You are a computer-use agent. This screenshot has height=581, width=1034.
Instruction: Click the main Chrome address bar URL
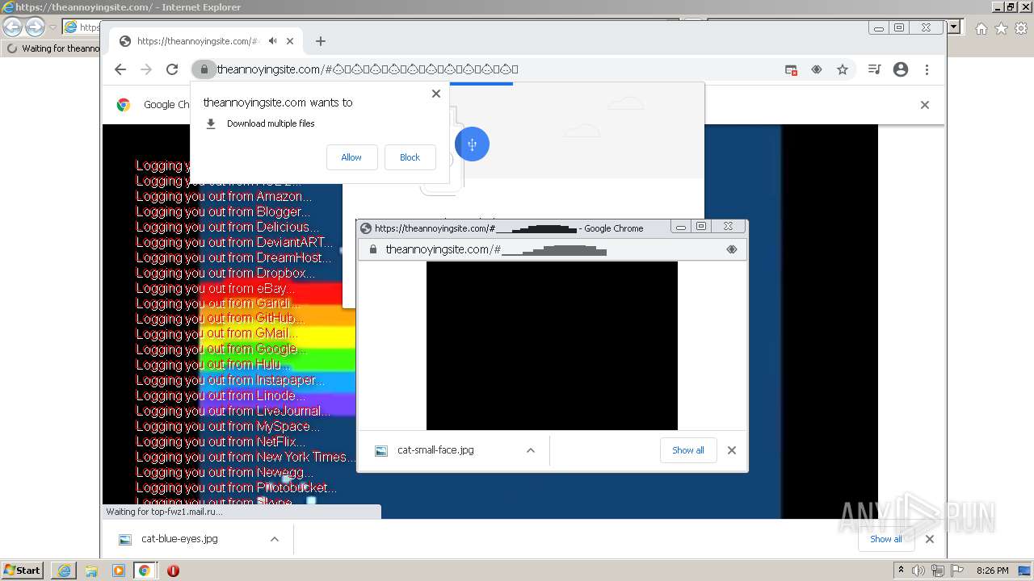pyautogui.click(x=368, y=69)
